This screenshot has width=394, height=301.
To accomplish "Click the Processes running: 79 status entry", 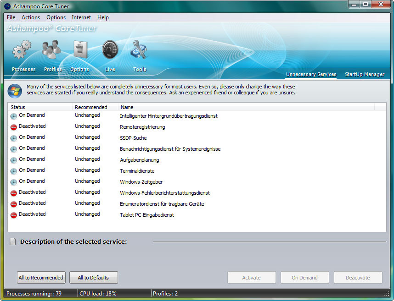I will [x=34, y=294].
